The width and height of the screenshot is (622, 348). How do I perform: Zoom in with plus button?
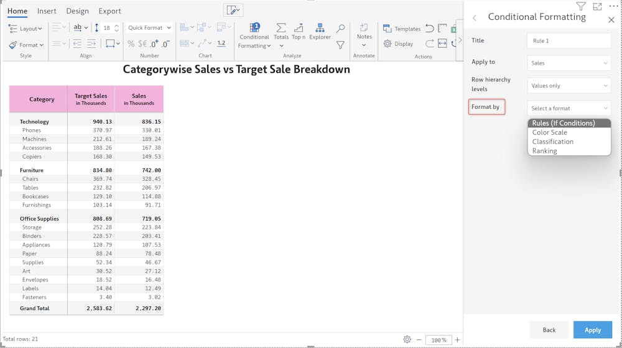point(457,340)
